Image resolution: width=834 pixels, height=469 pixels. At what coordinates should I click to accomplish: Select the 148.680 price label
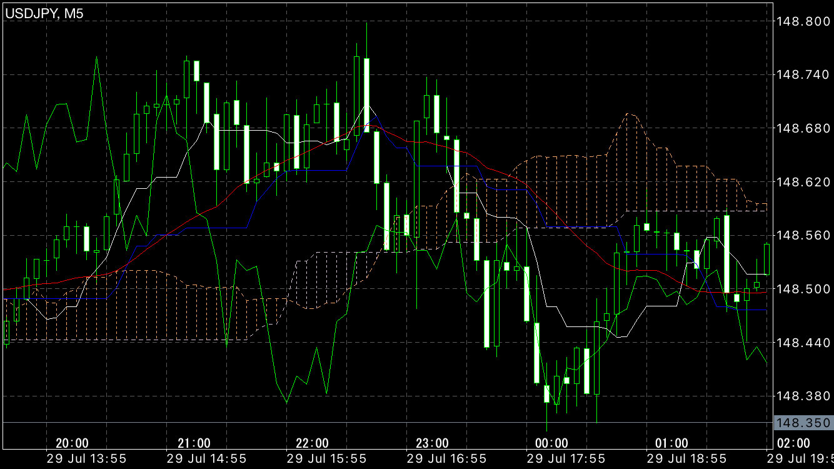click(x=803, y=128)
